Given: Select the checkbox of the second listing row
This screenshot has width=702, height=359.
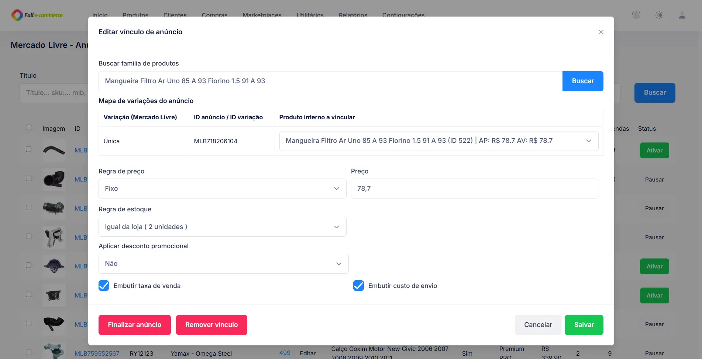Looking at the screenshot, I should [28, 178].
